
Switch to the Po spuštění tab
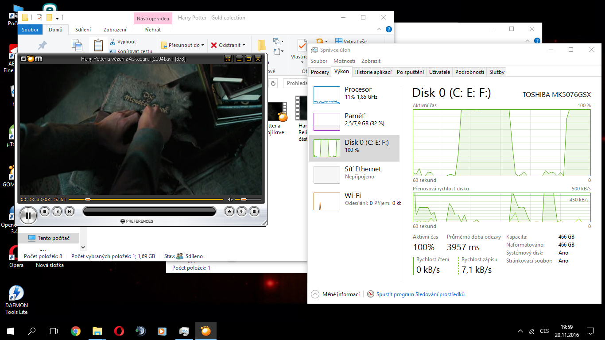(411, 72)
